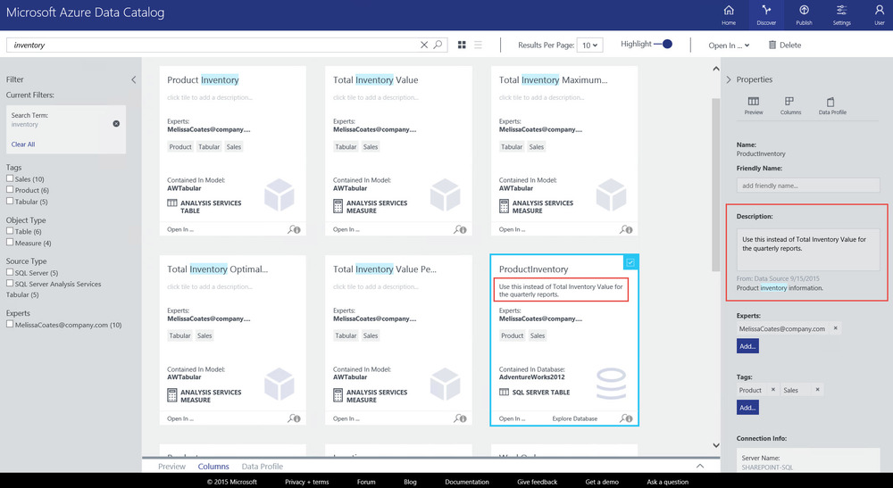Screen dimensions: 893x488
Task: Check the Sales (10) tag filter
Action: [10, 178]
